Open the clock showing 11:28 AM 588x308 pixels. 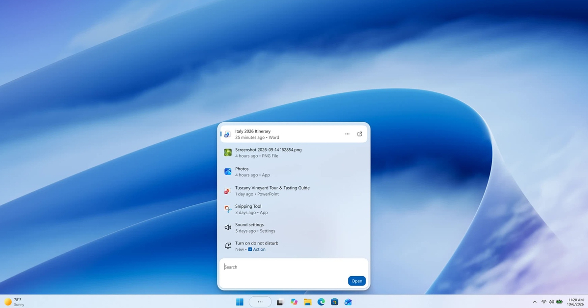click(x=576, y=302)
